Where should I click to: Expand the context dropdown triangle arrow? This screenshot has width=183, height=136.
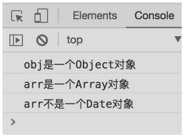coord(178,39)
